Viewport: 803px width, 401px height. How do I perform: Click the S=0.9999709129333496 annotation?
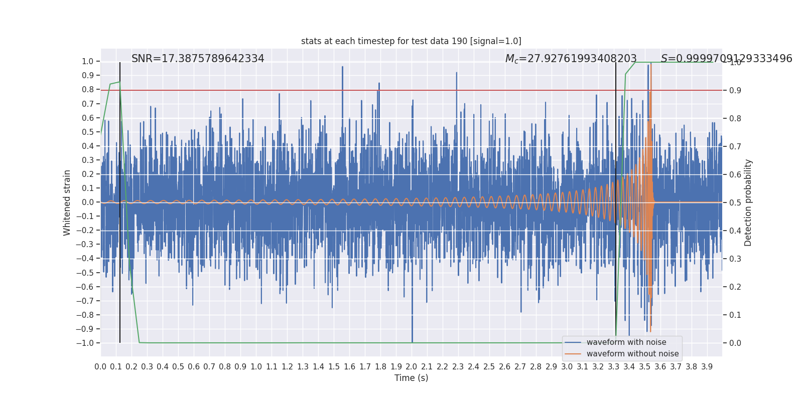point(726,59)
